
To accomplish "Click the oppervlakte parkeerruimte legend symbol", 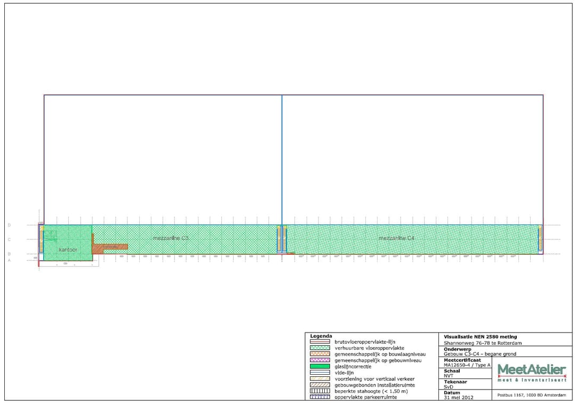I will [x=319, y=397].
